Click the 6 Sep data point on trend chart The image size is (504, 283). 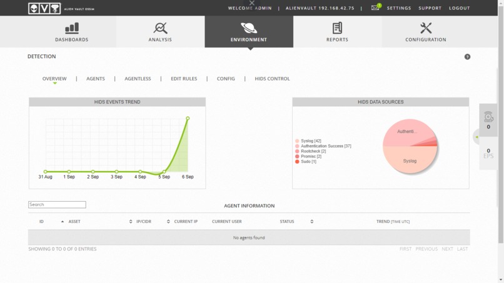tap(188, 118)
